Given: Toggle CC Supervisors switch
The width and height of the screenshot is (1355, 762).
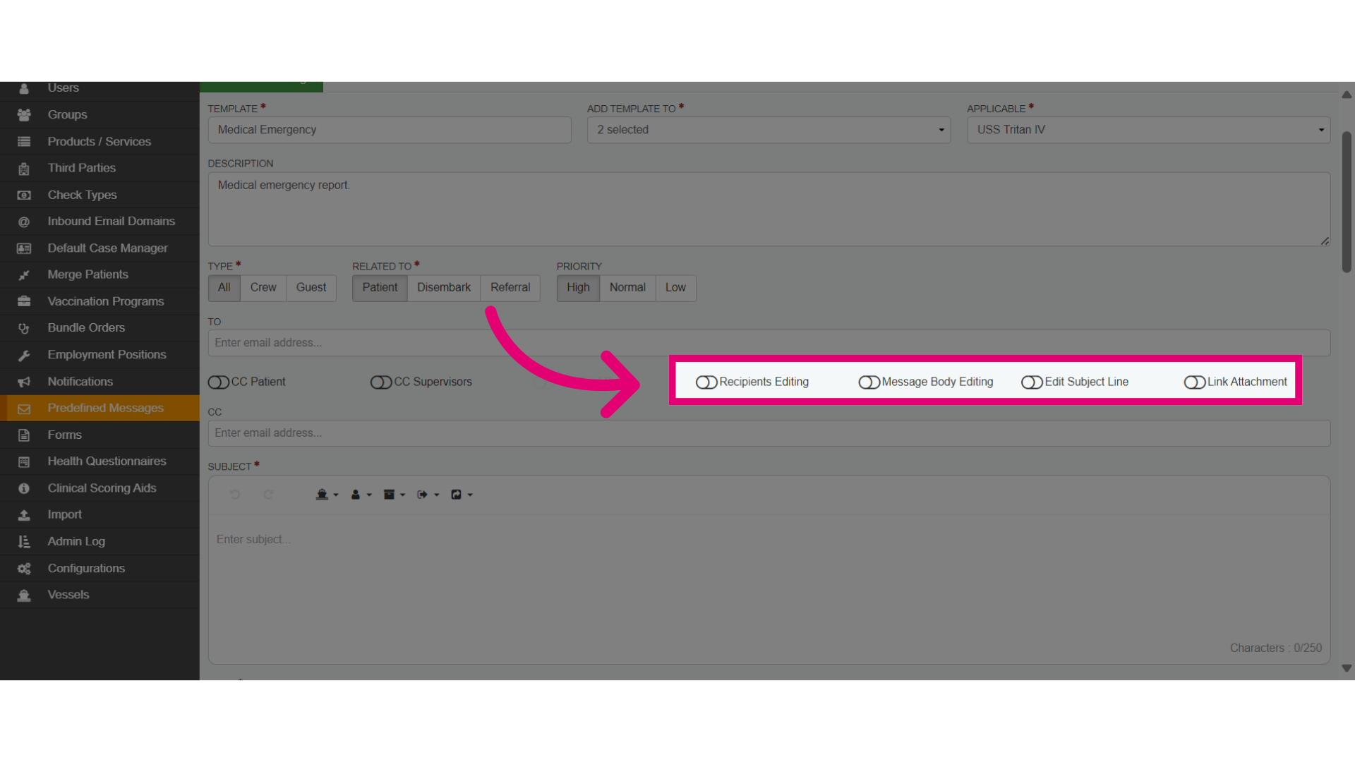Looking at the screenshot, I should (381, 382).
